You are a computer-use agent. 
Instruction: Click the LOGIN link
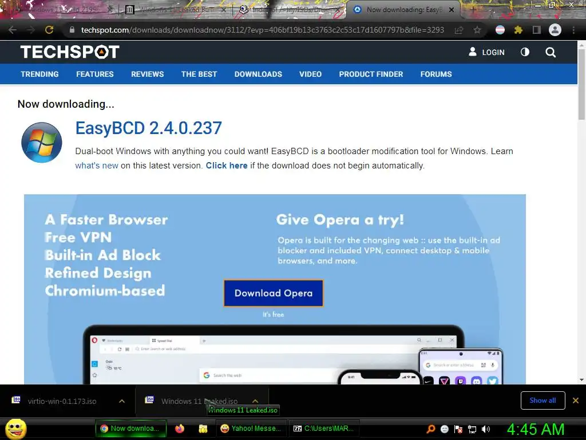[x=493, y=52]
